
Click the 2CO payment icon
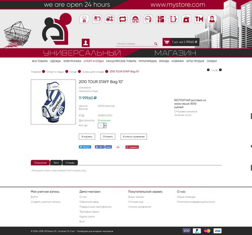pos(186,231)
